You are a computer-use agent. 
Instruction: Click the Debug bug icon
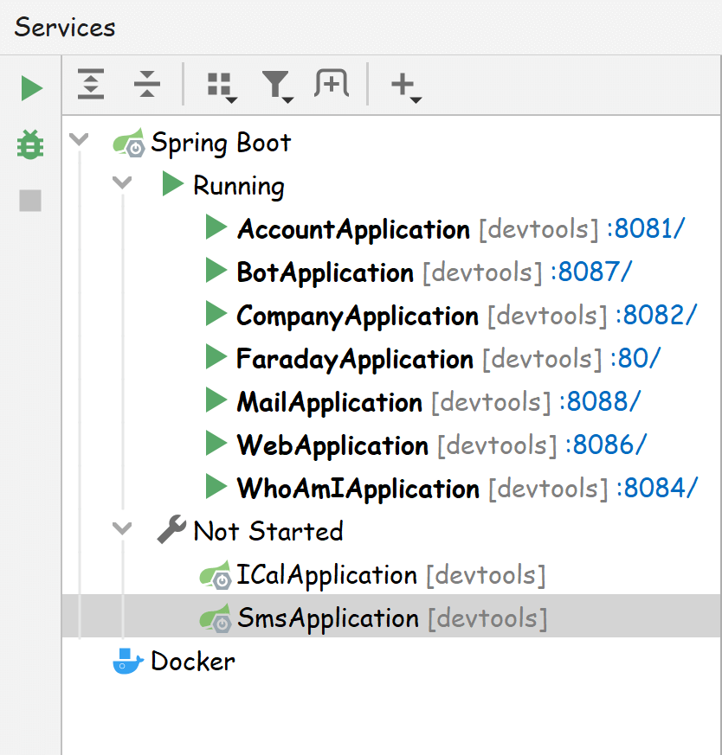pyautogui.click(x=31, y=144)
